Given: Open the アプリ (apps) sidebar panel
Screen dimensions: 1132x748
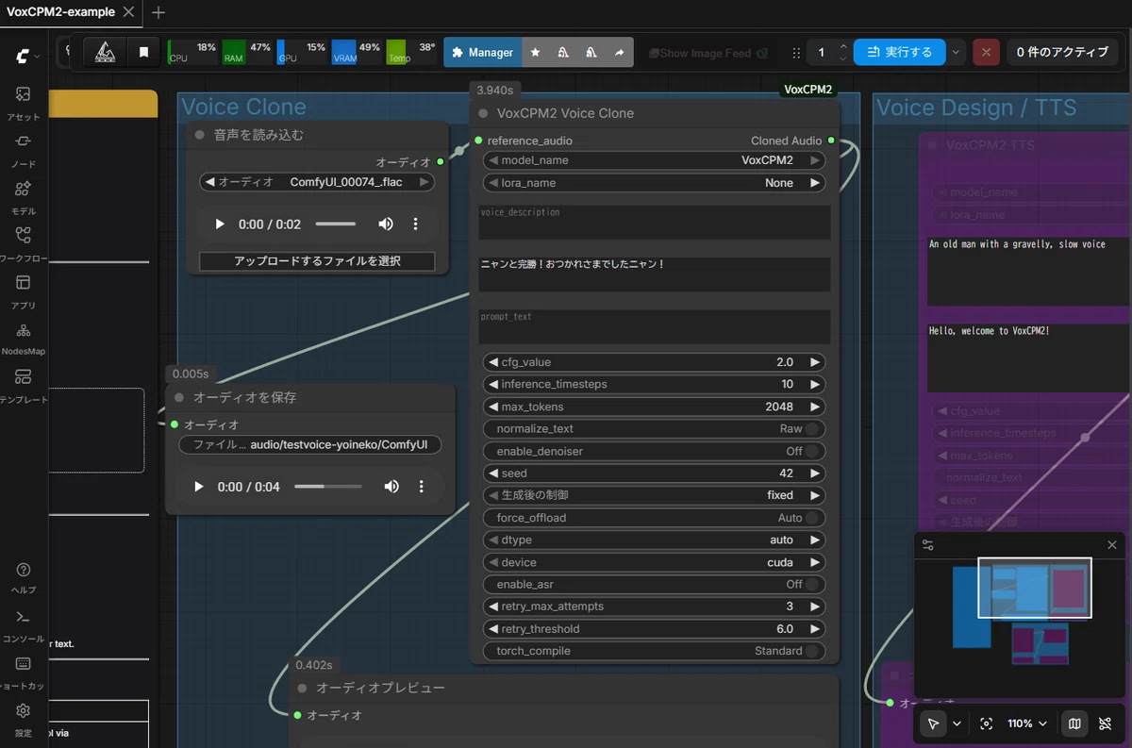Looking at the screenshot, I should 24,291.
